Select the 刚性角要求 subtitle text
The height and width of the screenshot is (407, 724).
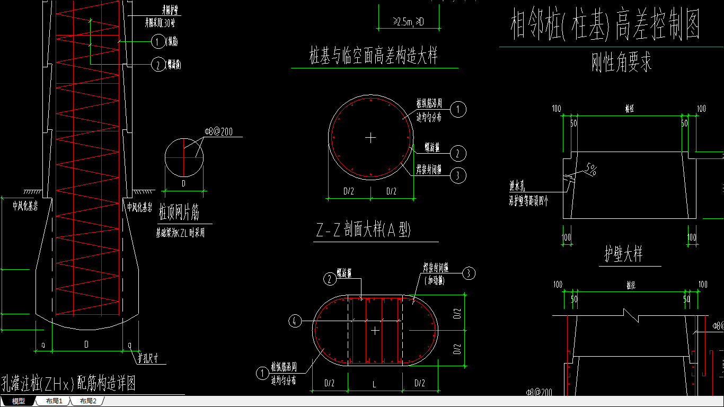click(621, 62)
